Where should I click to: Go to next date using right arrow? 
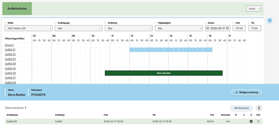coord(227,28)
